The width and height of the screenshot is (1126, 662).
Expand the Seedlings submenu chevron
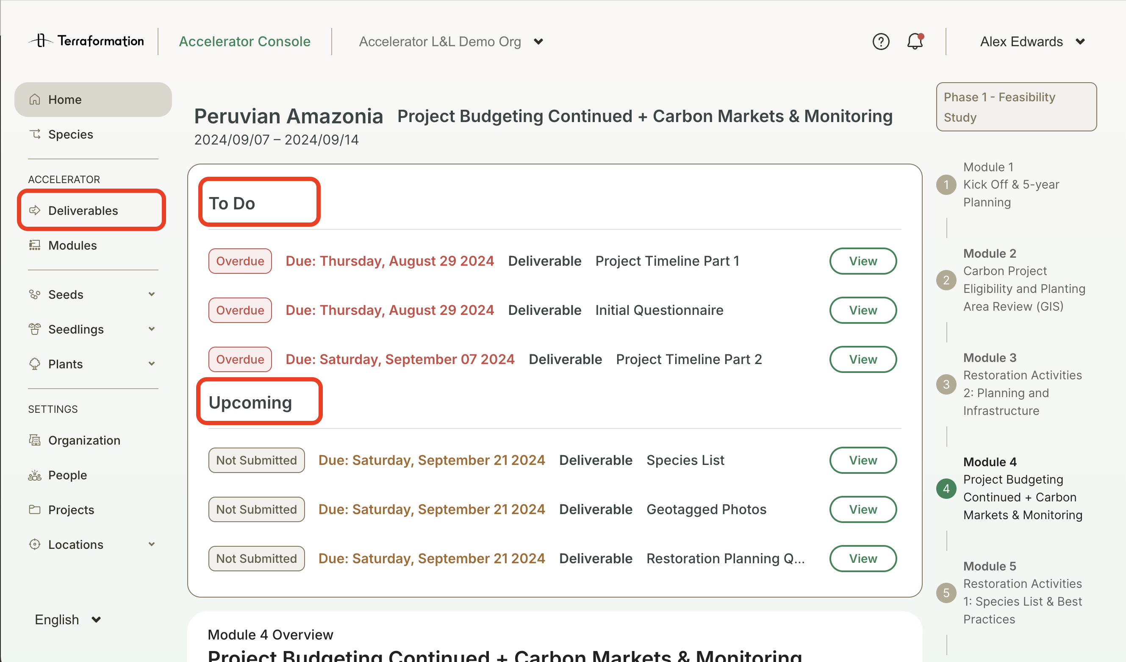click(152, 329)
